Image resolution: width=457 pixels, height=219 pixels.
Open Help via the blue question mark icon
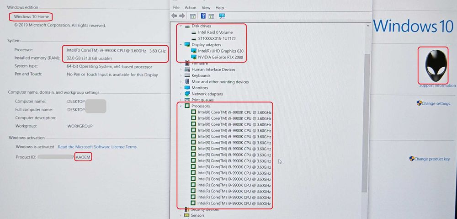203,16
